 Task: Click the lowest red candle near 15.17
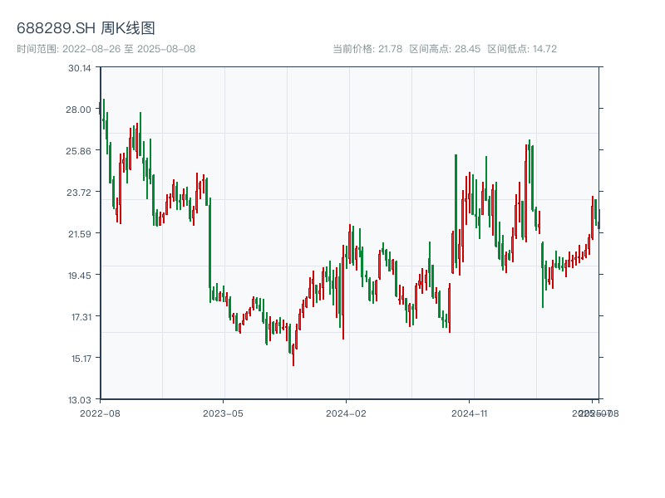293,355
